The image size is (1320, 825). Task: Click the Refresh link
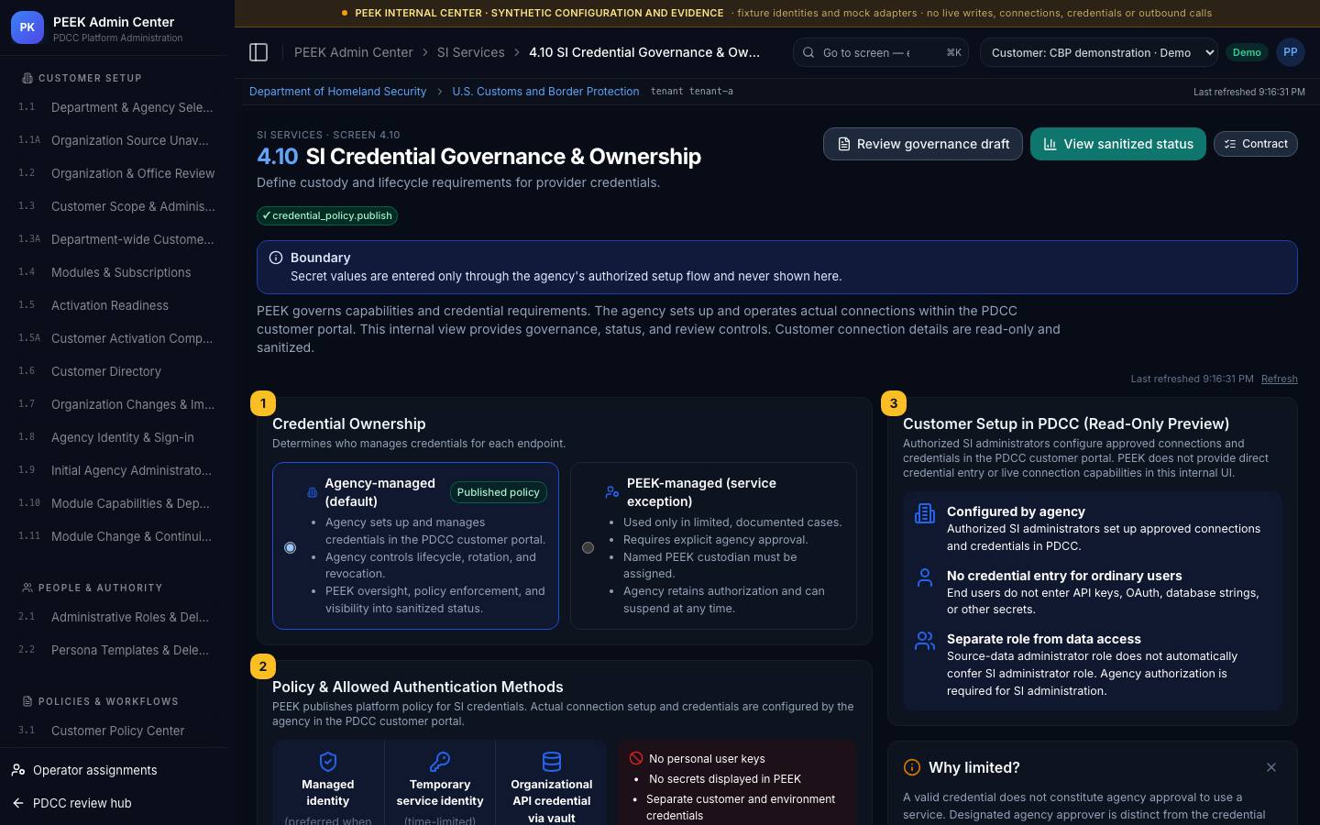[x=1279, y=379]
